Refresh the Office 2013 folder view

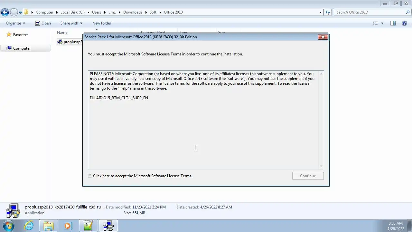click(x=328, y=12)
